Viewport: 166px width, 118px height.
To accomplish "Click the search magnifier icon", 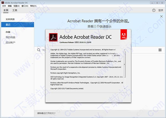I will click(39, 50).
